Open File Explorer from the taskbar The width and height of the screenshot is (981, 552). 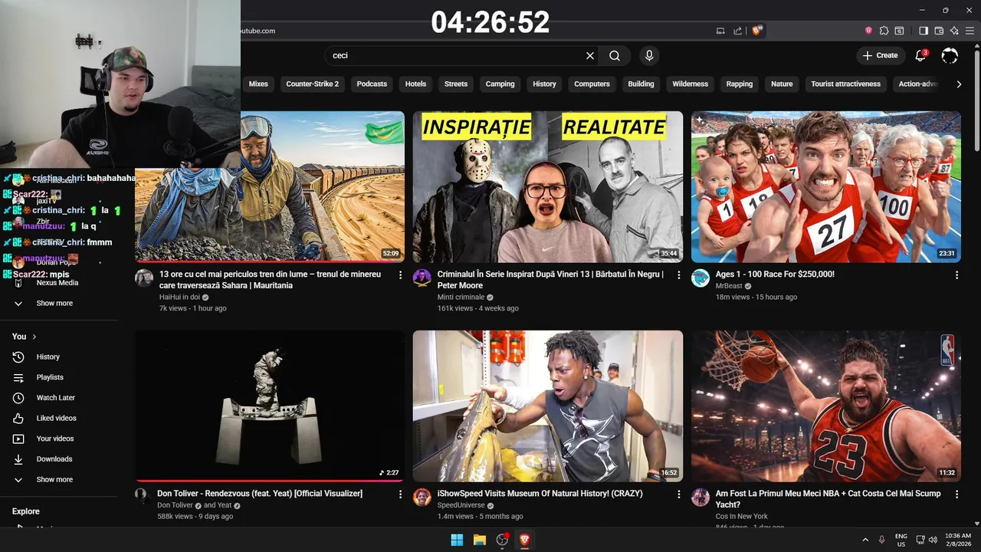tap(480, 540)
